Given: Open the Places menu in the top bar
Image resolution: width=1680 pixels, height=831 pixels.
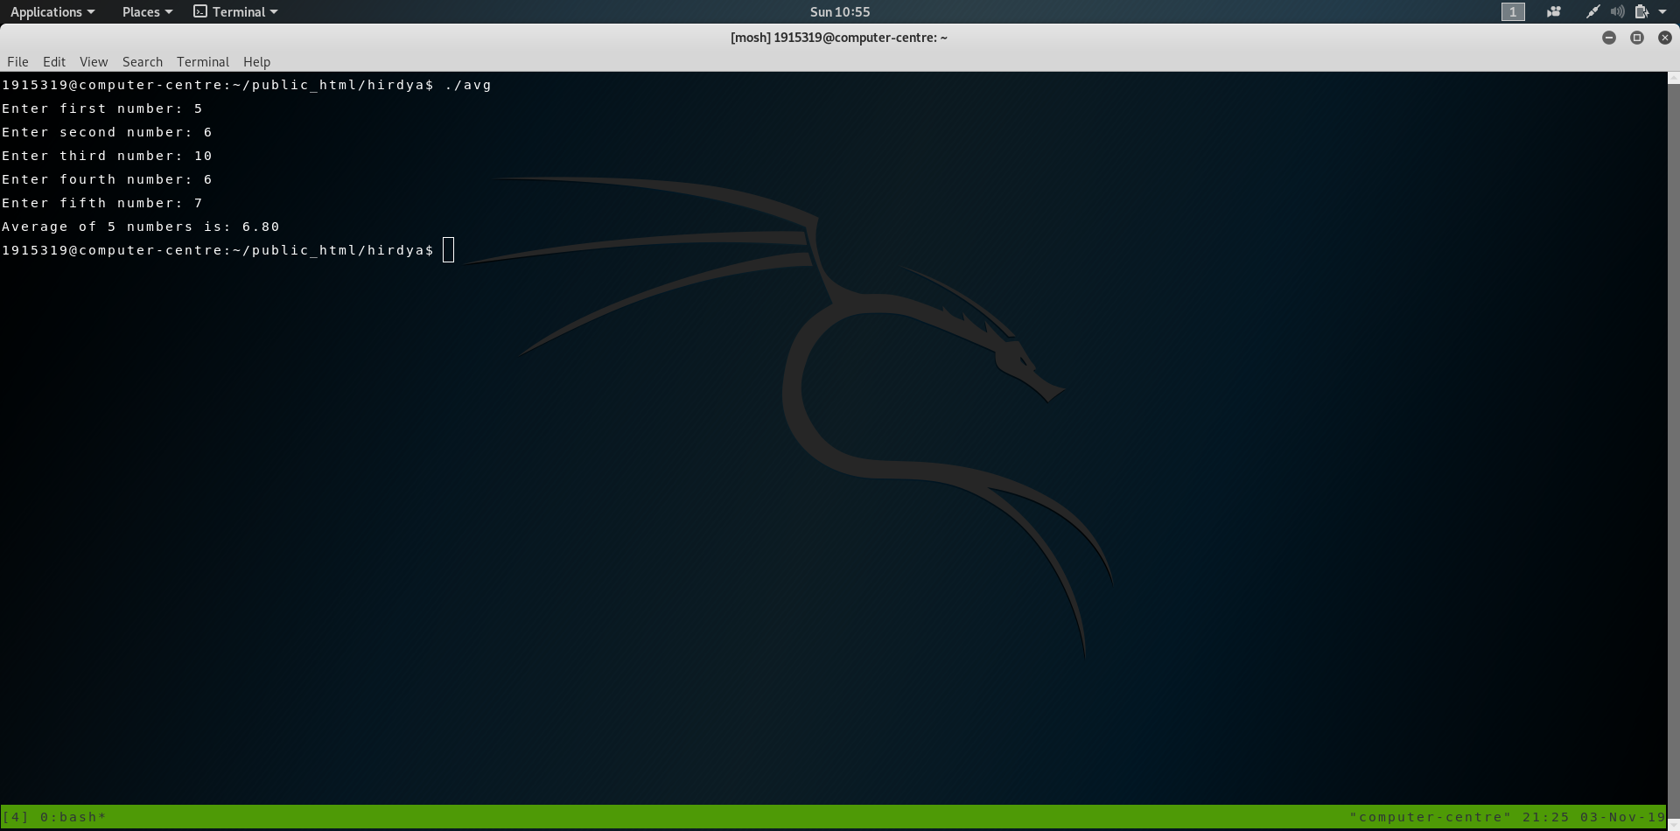Looking at the screenshot, I should pyautogui.click(x=147, y=11).
